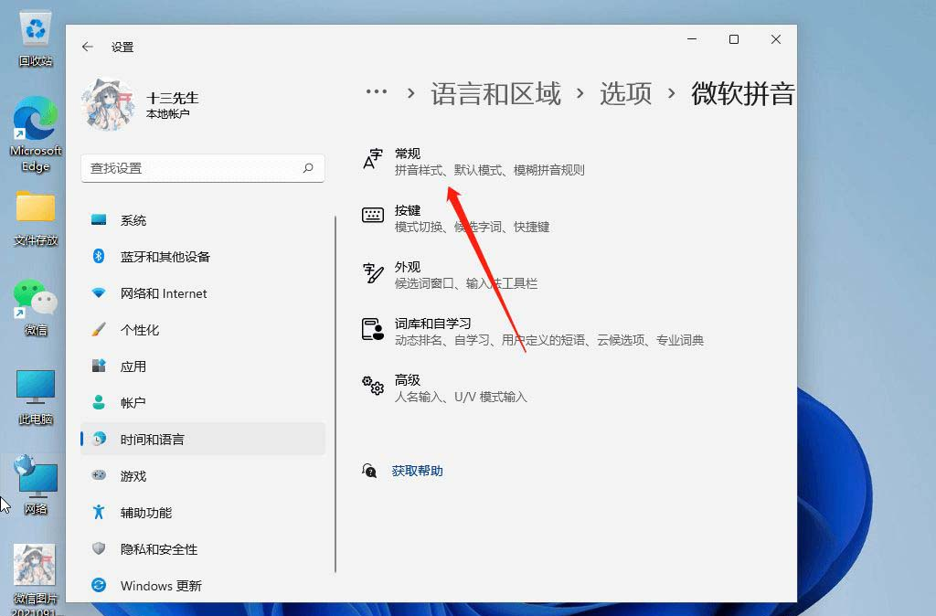The image size is (936, 616).
Task: Open the 外观 appearance icon
Action: (373, 272)
